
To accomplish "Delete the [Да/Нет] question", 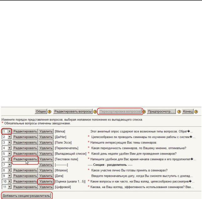I will tap(46, 137).
